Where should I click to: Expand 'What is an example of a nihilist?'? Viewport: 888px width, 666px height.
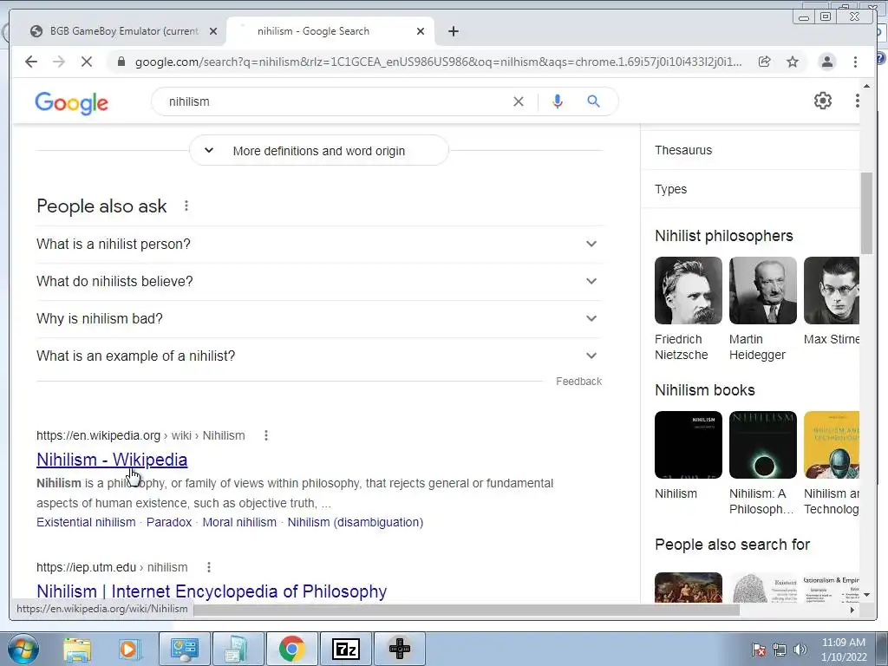pyautogui.click(x=319, y=356)
